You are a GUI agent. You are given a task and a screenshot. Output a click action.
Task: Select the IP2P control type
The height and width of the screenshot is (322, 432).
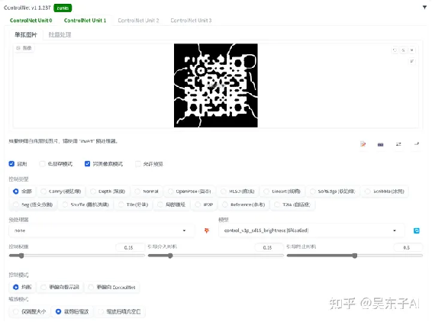click(x=204, y=204)
